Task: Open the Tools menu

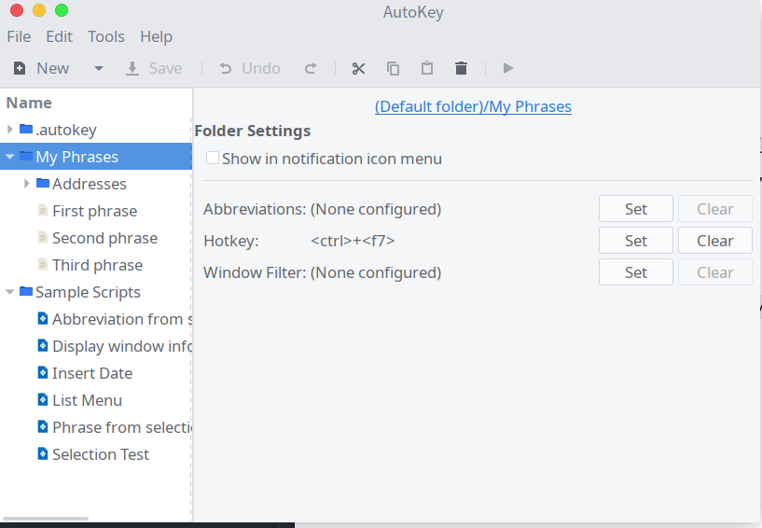Action: 106,36
